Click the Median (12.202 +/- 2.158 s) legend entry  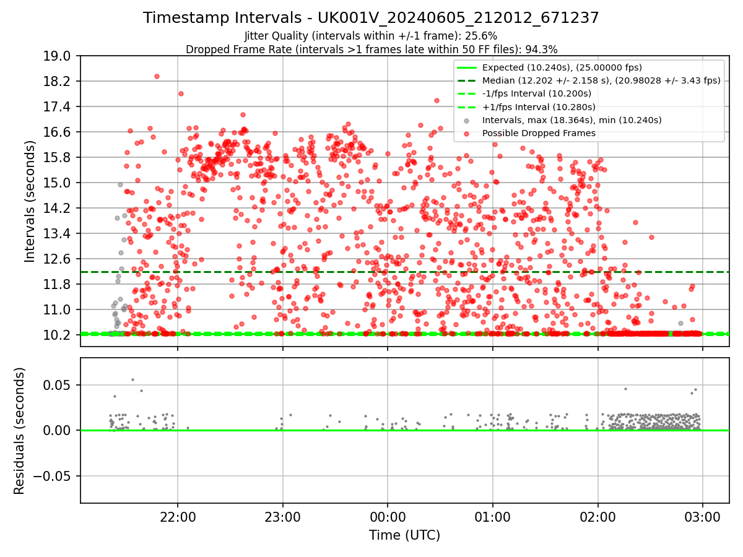pyautogui.click(x=601, y=80)
